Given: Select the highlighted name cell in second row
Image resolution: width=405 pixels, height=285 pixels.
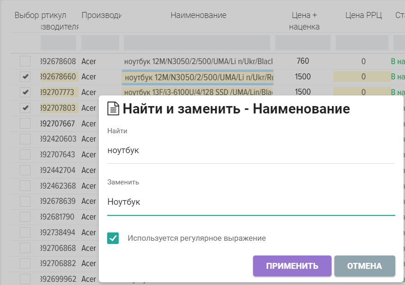Looking at the screenshot, I should click(x=198, y=77).
